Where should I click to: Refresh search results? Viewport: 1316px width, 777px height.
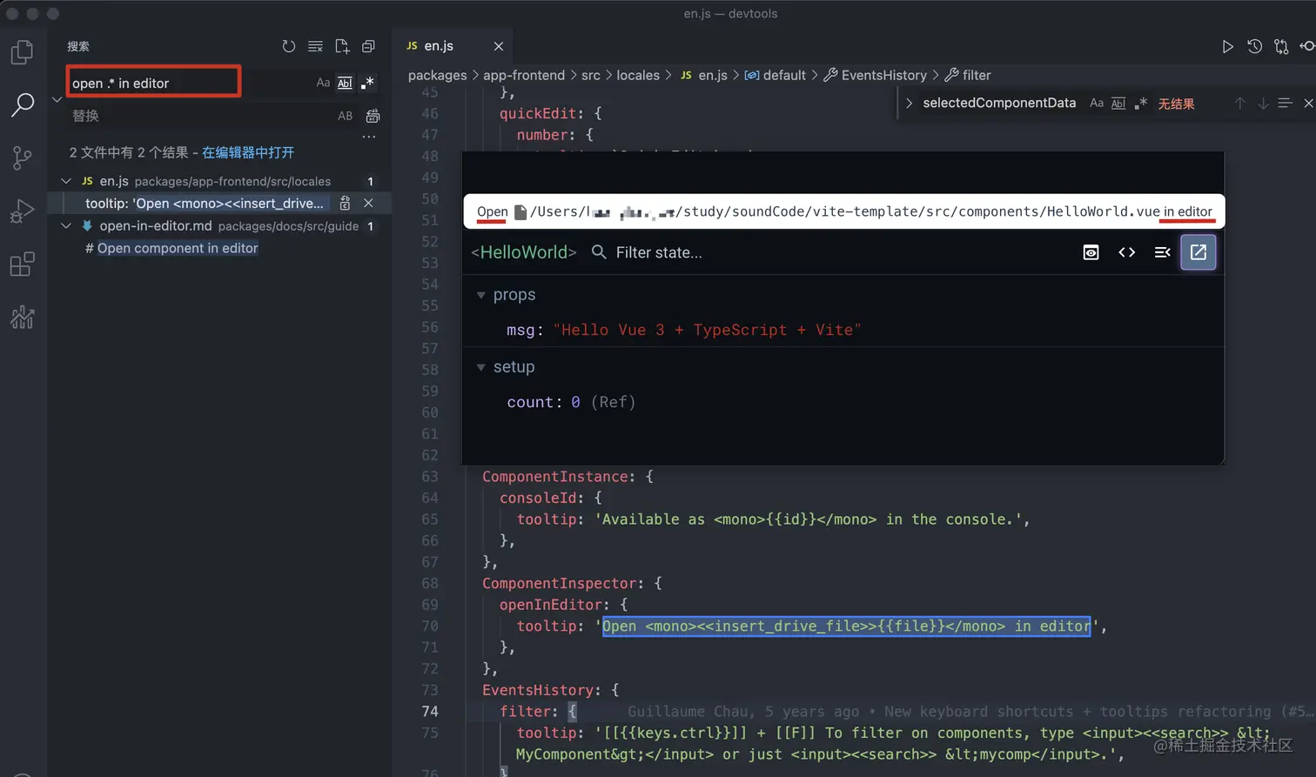point(288,46)
